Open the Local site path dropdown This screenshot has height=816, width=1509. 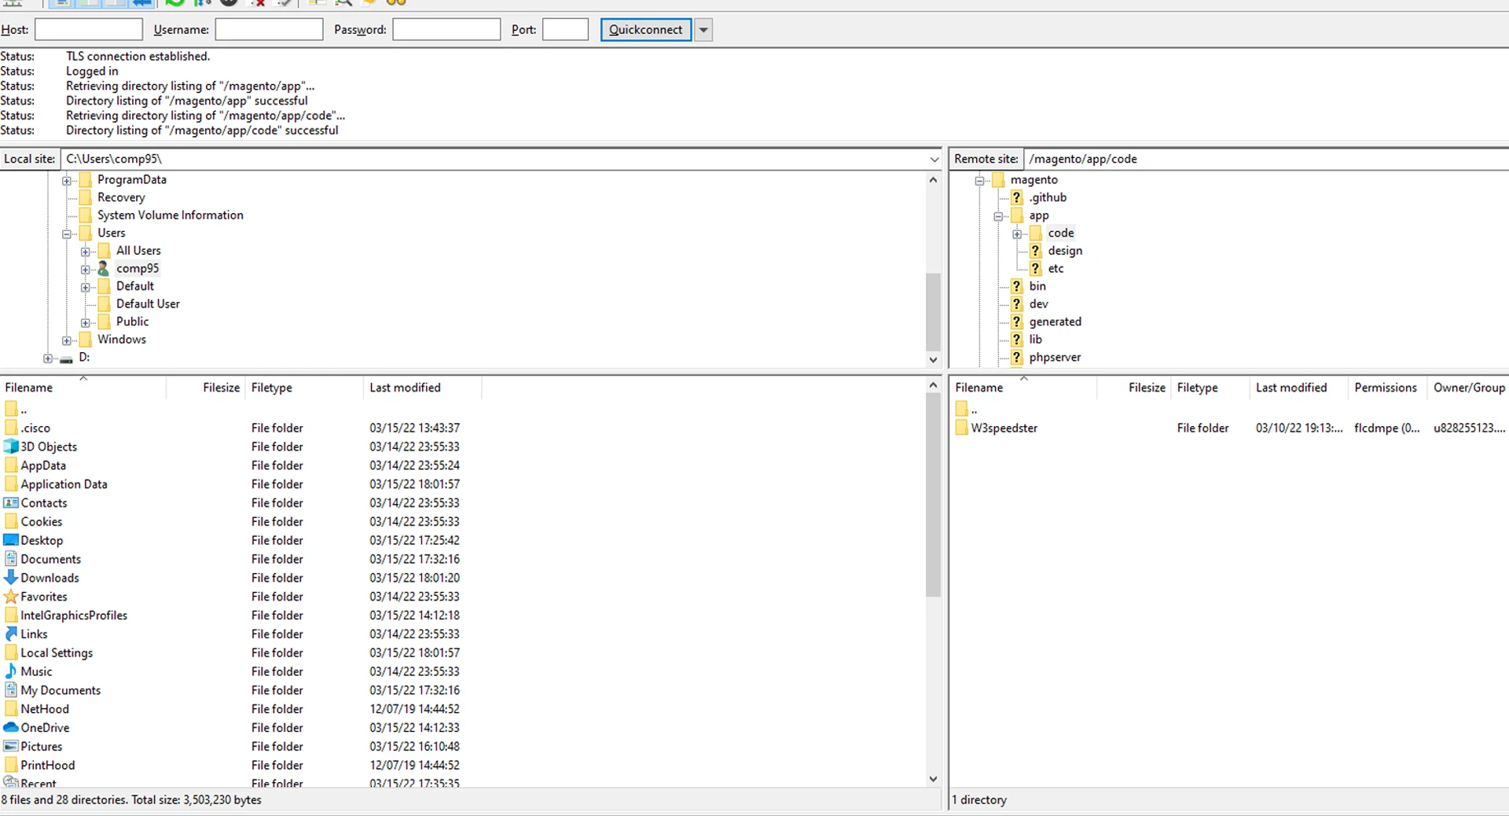[934, 160]
